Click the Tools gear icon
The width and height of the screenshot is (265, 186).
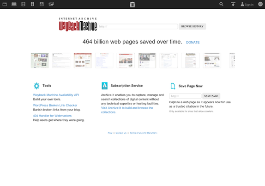click(x=36, y=86)
